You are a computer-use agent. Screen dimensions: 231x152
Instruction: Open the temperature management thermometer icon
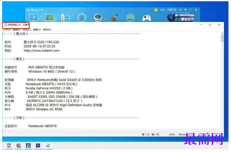(66, 18)
